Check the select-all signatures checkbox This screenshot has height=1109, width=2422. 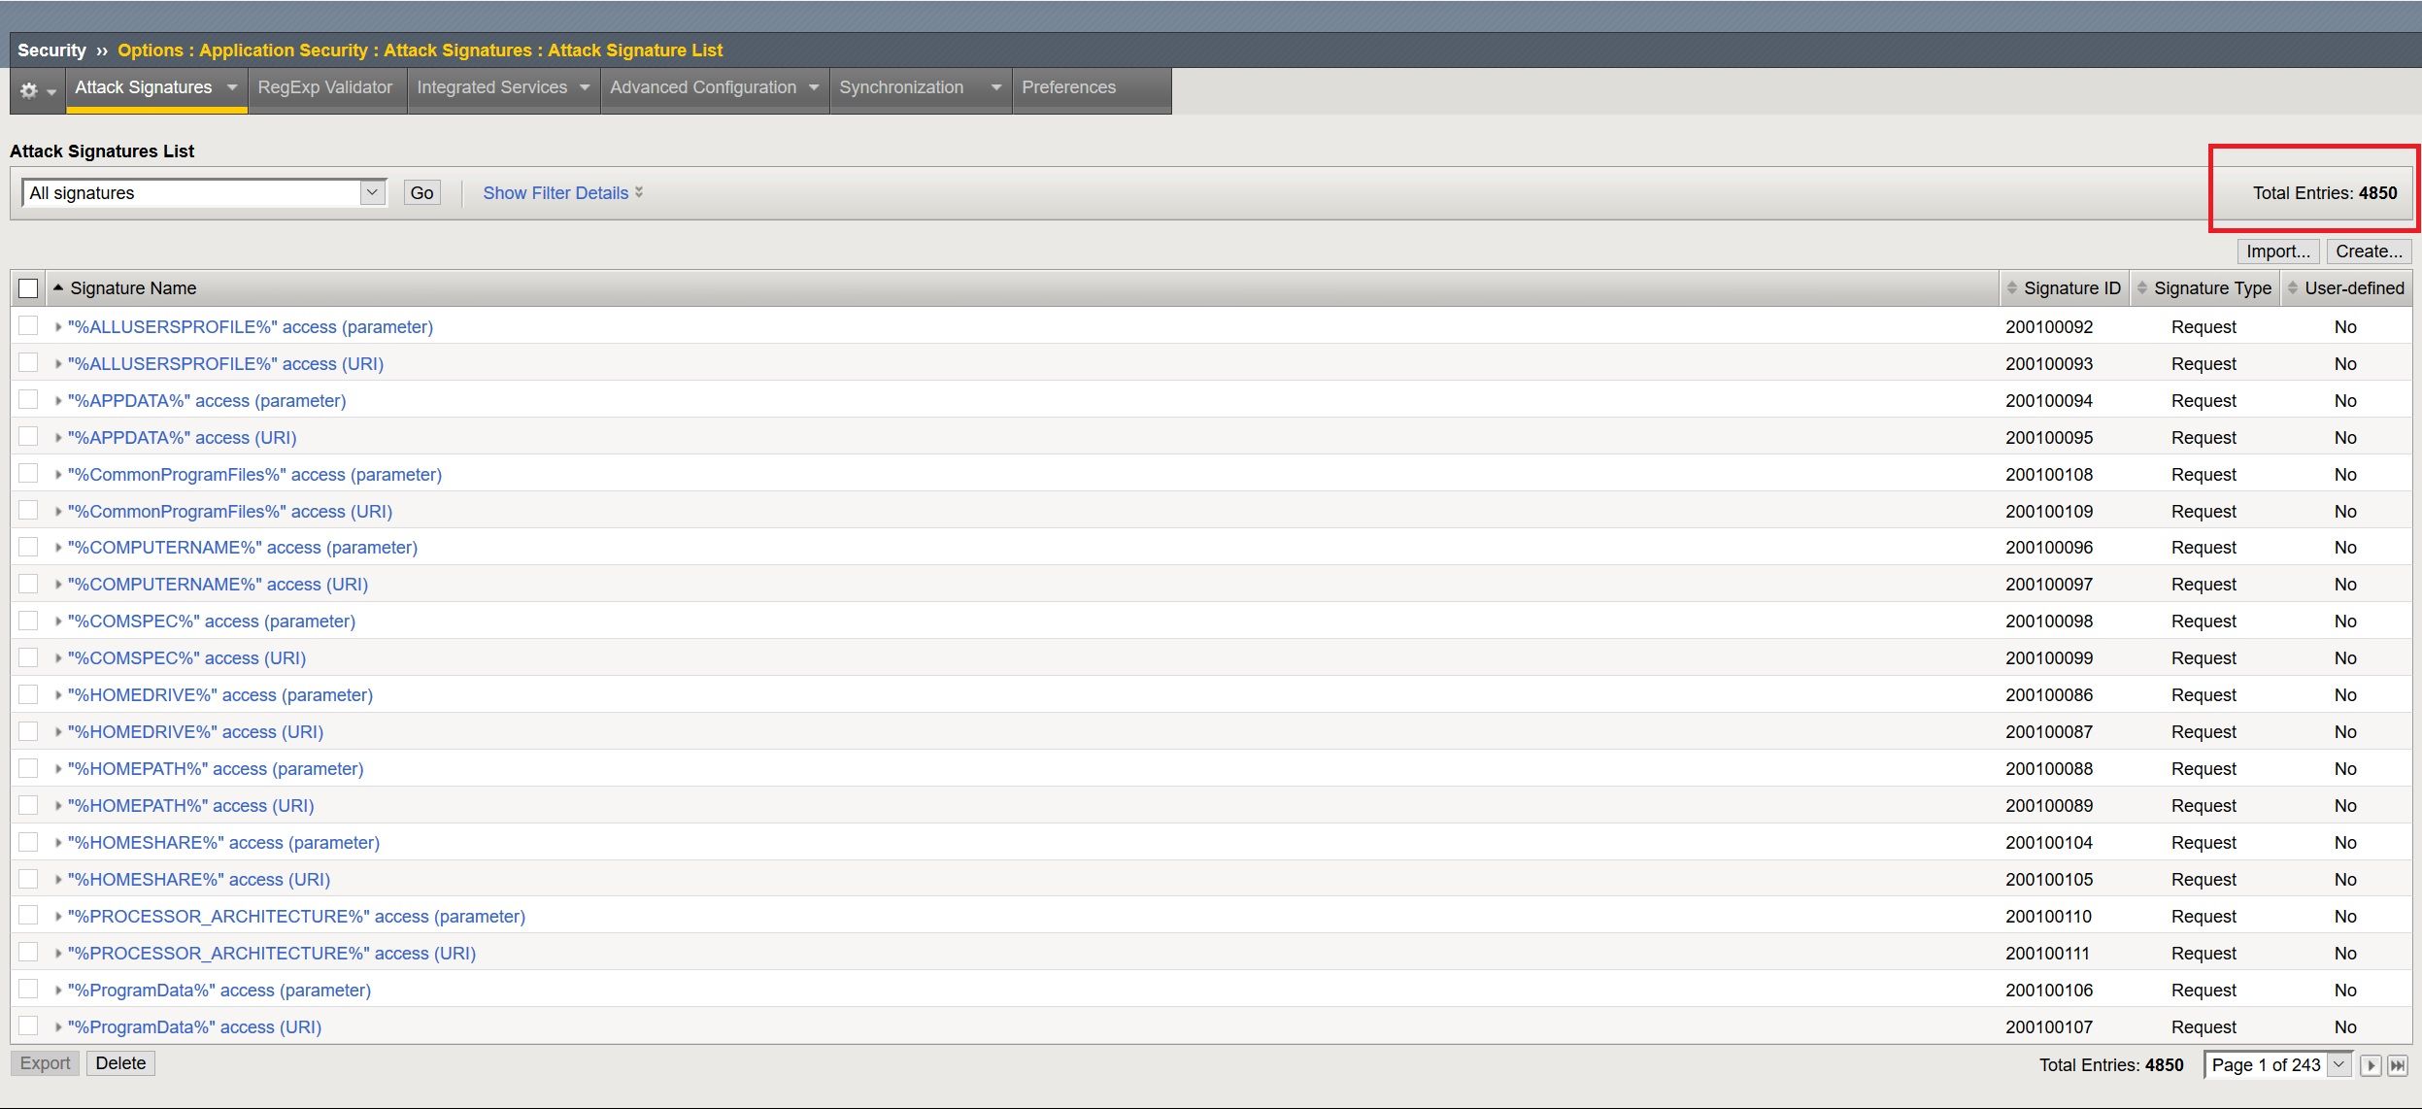(28, 288)
